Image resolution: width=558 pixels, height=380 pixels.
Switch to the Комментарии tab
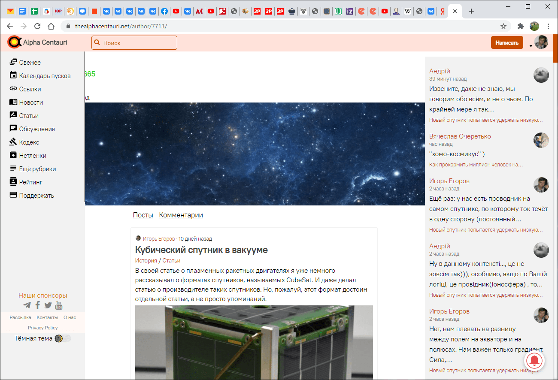[x=181, y=215]
